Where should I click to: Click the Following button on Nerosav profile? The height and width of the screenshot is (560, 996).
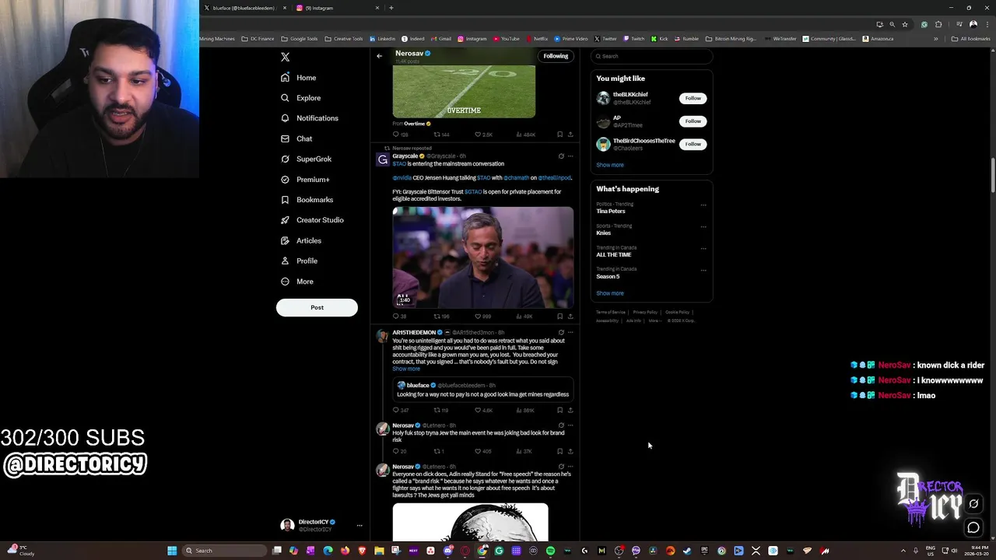tap(556, 56)
